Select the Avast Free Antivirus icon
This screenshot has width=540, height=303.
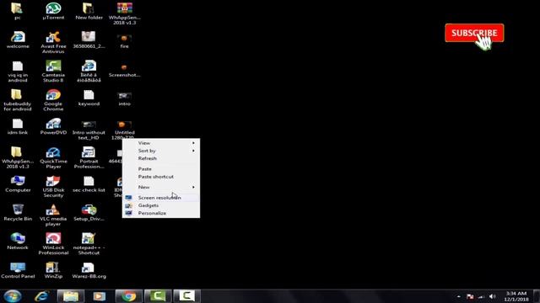click(53, 42)
